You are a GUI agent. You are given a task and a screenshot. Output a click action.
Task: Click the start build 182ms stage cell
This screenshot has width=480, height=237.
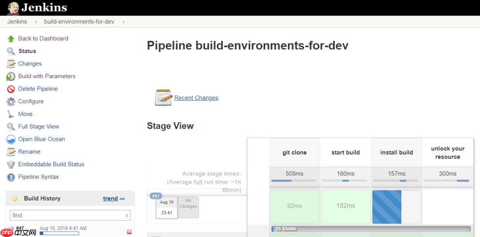pyautogui.click(x=346, y=207)
